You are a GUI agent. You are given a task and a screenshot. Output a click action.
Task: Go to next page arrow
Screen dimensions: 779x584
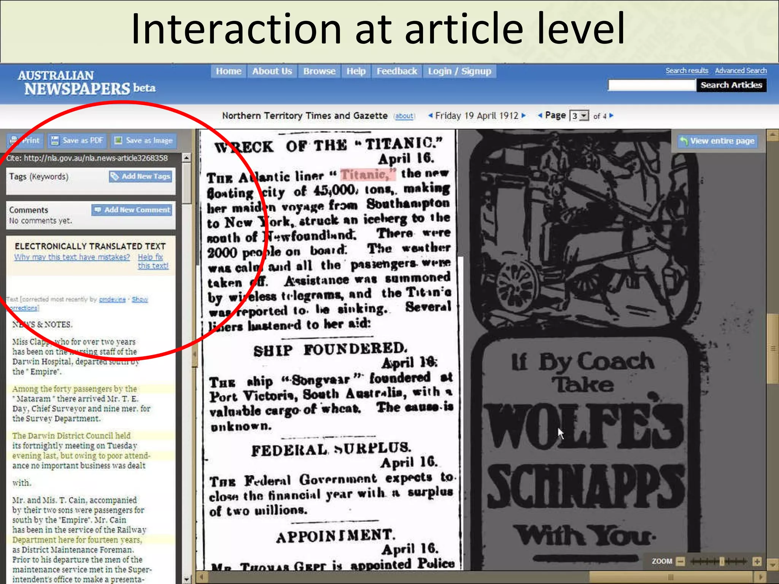point(611,116)
